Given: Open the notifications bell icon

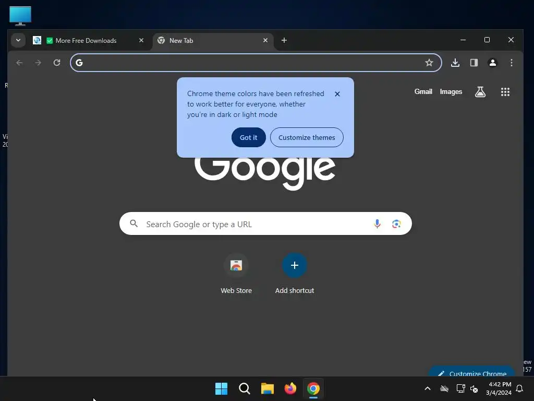Looking at the screenshot, I should tap(520, 388).
